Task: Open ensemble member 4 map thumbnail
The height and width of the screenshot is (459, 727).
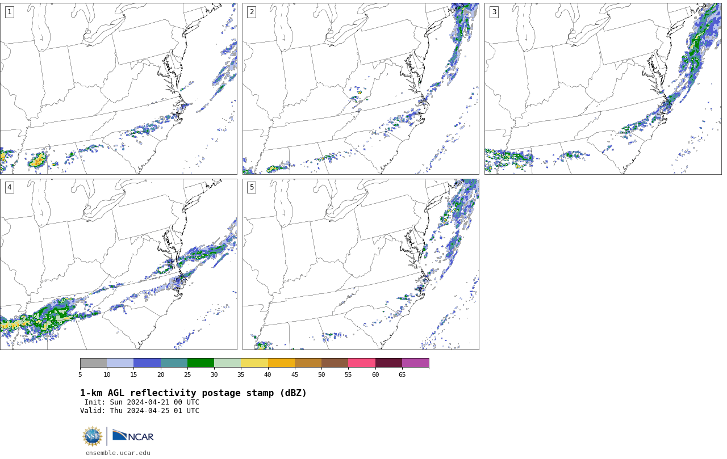Action: pyautogui.click(x=118, y=264)
